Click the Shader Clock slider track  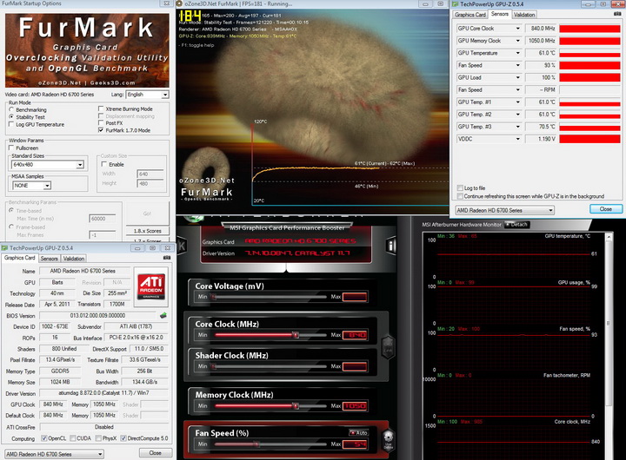[x=269, y=366]
